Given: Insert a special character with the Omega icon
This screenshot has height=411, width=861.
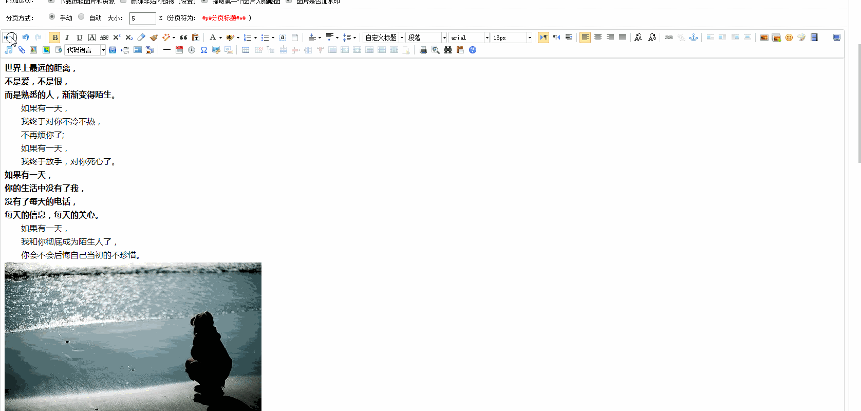Looking at the screenshot, I should coord(204,50).
